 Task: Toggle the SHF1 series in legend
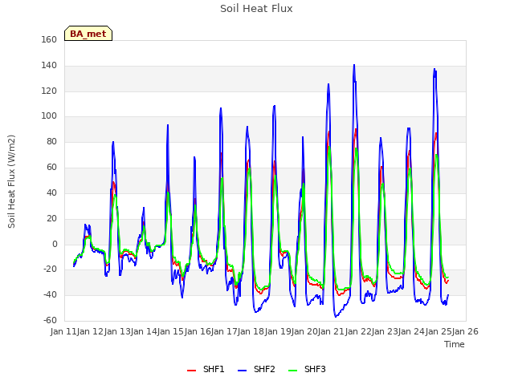206,369
